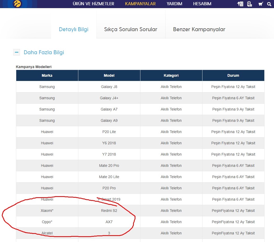Click the Kategori column header
This screenshot has height=242, width=274.
pos(171,75)
